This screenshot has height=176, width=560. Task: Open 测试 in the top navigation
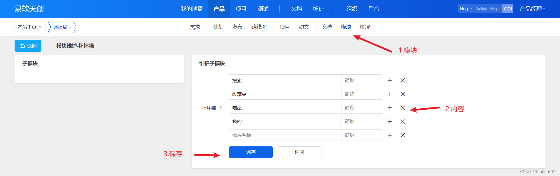[263, 9]
